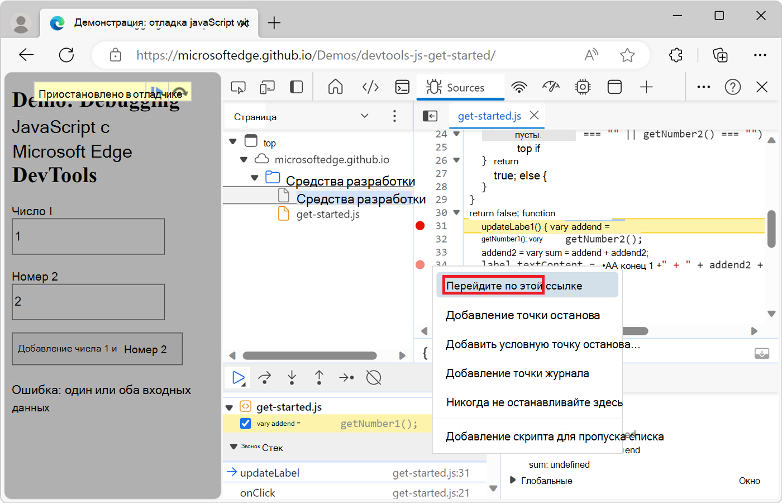
Task: Click the Step over debugger button
Action: 265,378
